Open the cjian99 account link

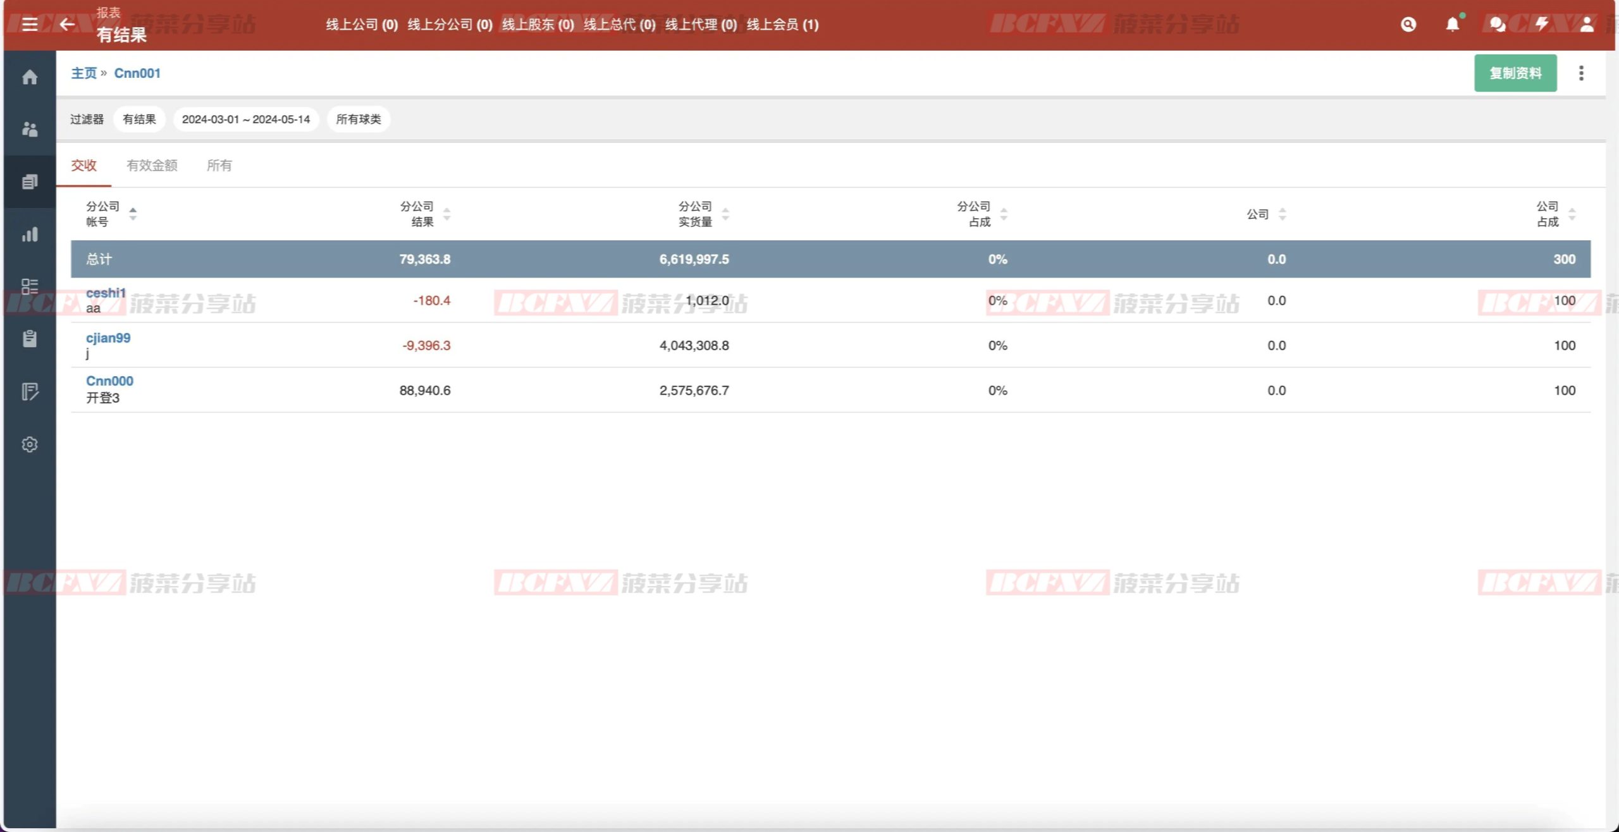(x=108, y=338)
